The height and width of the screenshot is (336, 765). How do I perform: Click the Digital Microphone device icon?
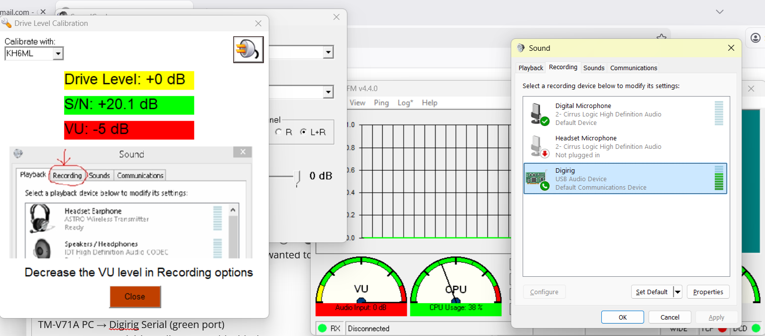(537, 114)
